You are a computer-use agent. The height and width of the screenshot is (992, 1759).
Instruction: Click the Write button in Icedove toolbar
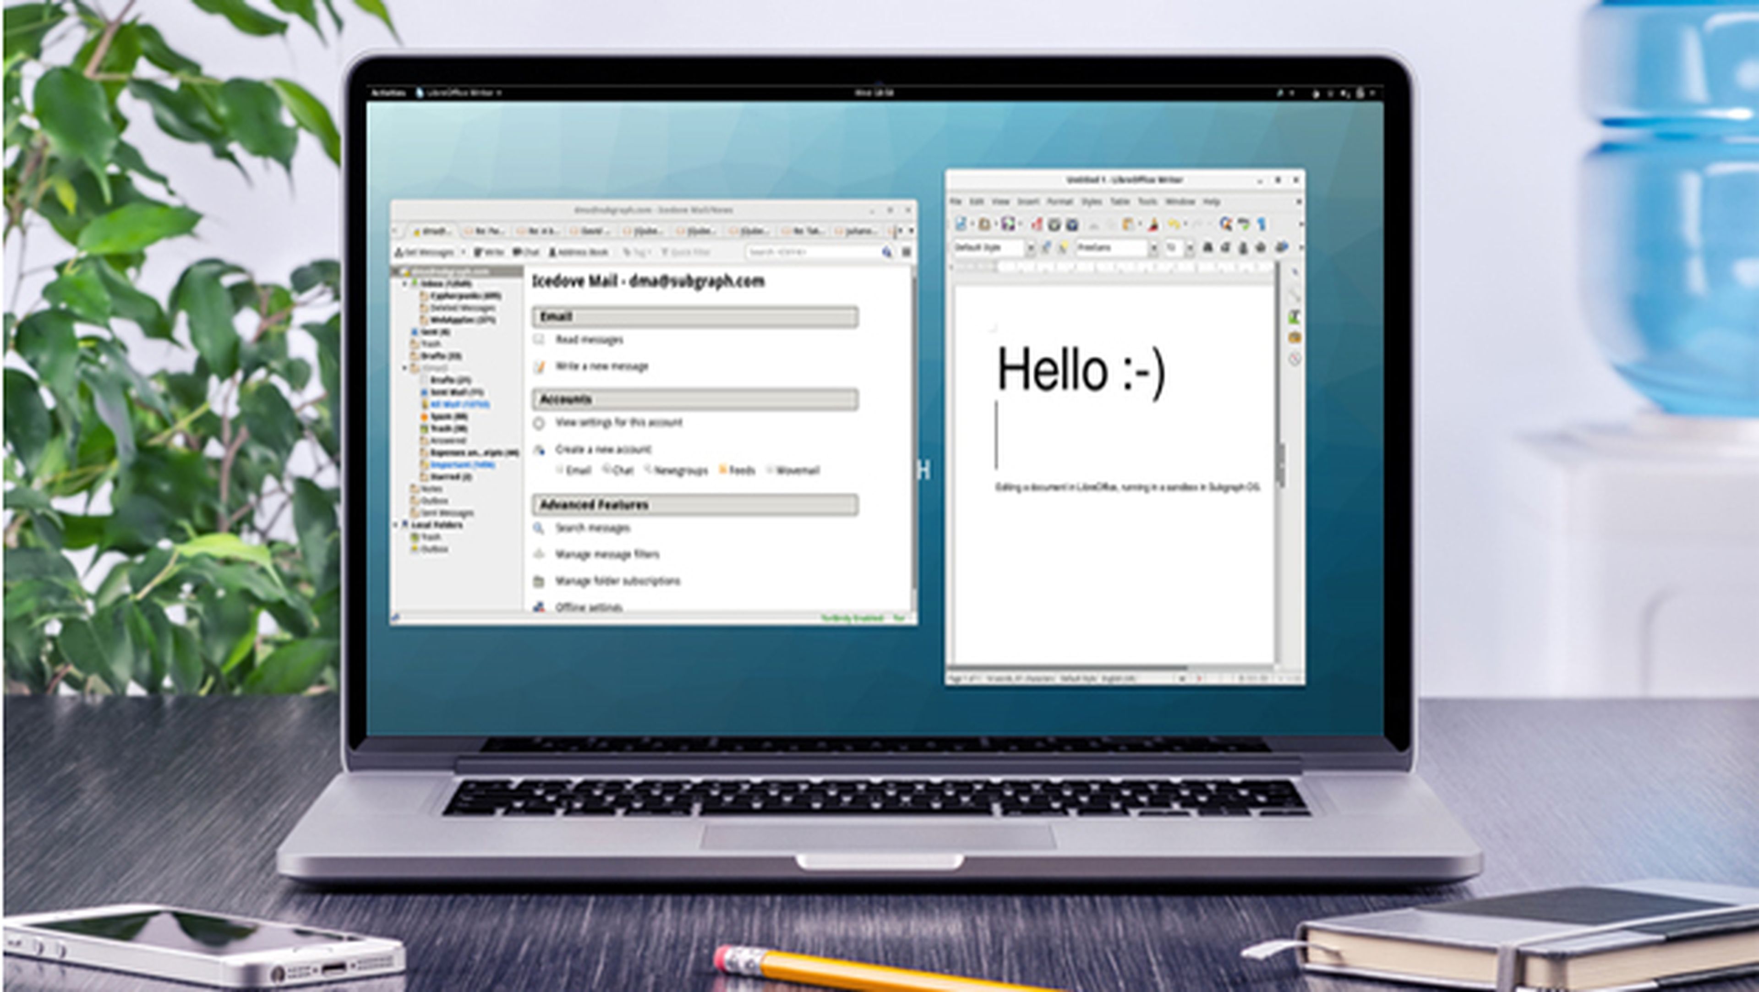489,252
